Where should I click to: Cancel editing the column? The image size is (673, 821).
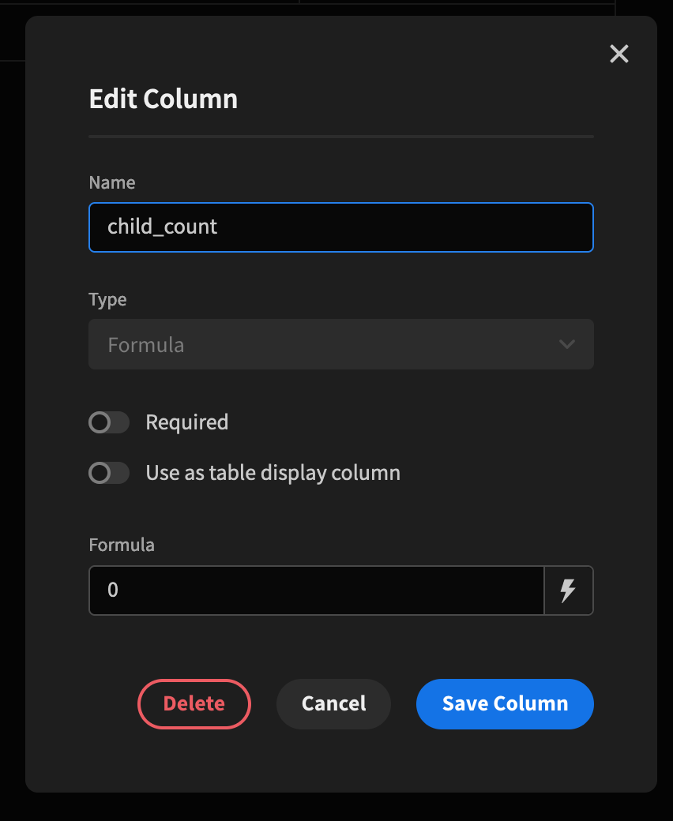[x=333, y=703]
